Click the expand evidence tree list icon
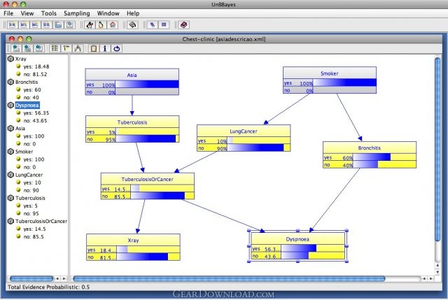 click(55, 48)
